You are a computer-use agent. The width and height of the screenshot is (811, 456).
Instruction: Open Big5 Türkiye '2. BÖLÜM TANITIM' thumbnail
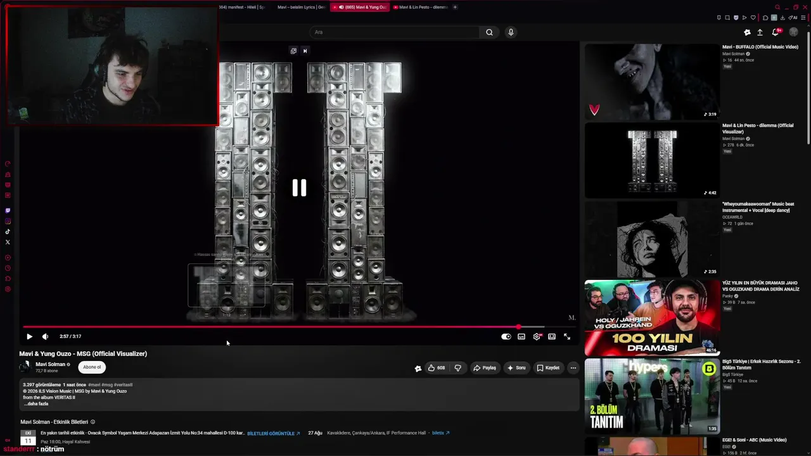click(652, 396)
